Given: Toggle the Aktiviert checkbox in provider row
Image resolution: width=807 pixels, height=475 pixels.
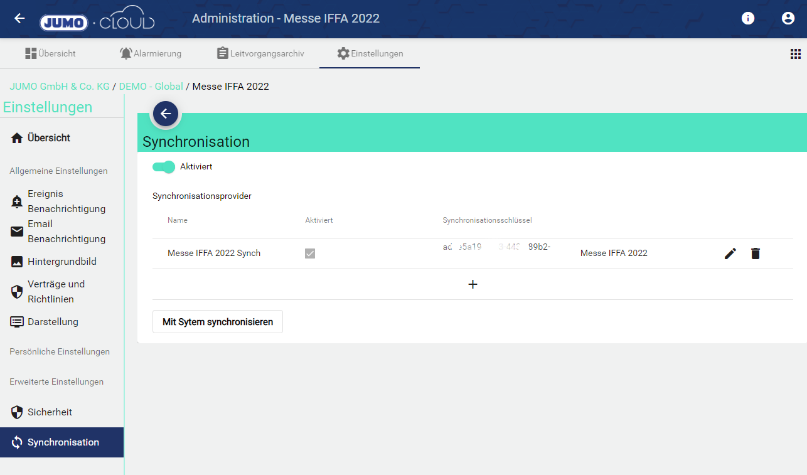Looking at the screenshot, I should coord(310,254).
